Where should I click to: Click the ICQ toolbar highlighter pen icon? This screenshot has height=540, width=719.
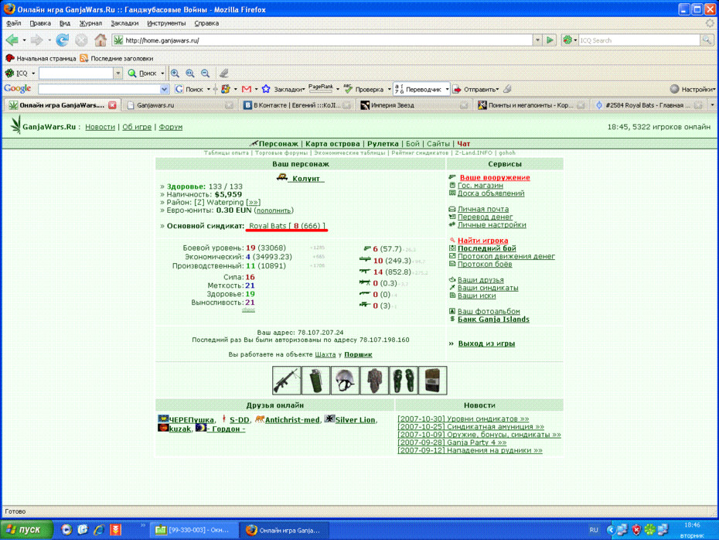223,73
